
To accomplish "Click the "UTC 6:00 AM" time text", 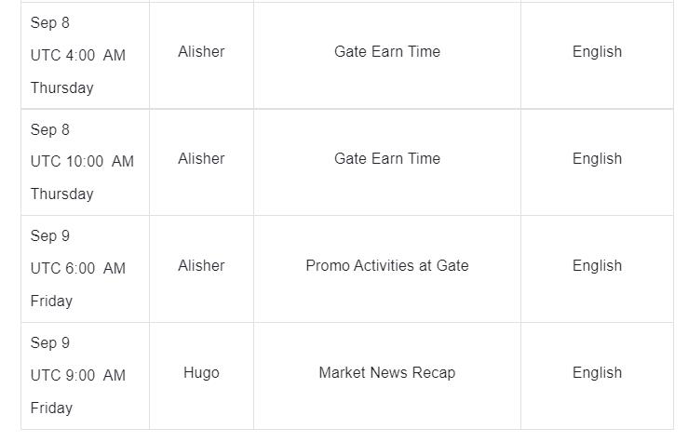I will (77, 268).
